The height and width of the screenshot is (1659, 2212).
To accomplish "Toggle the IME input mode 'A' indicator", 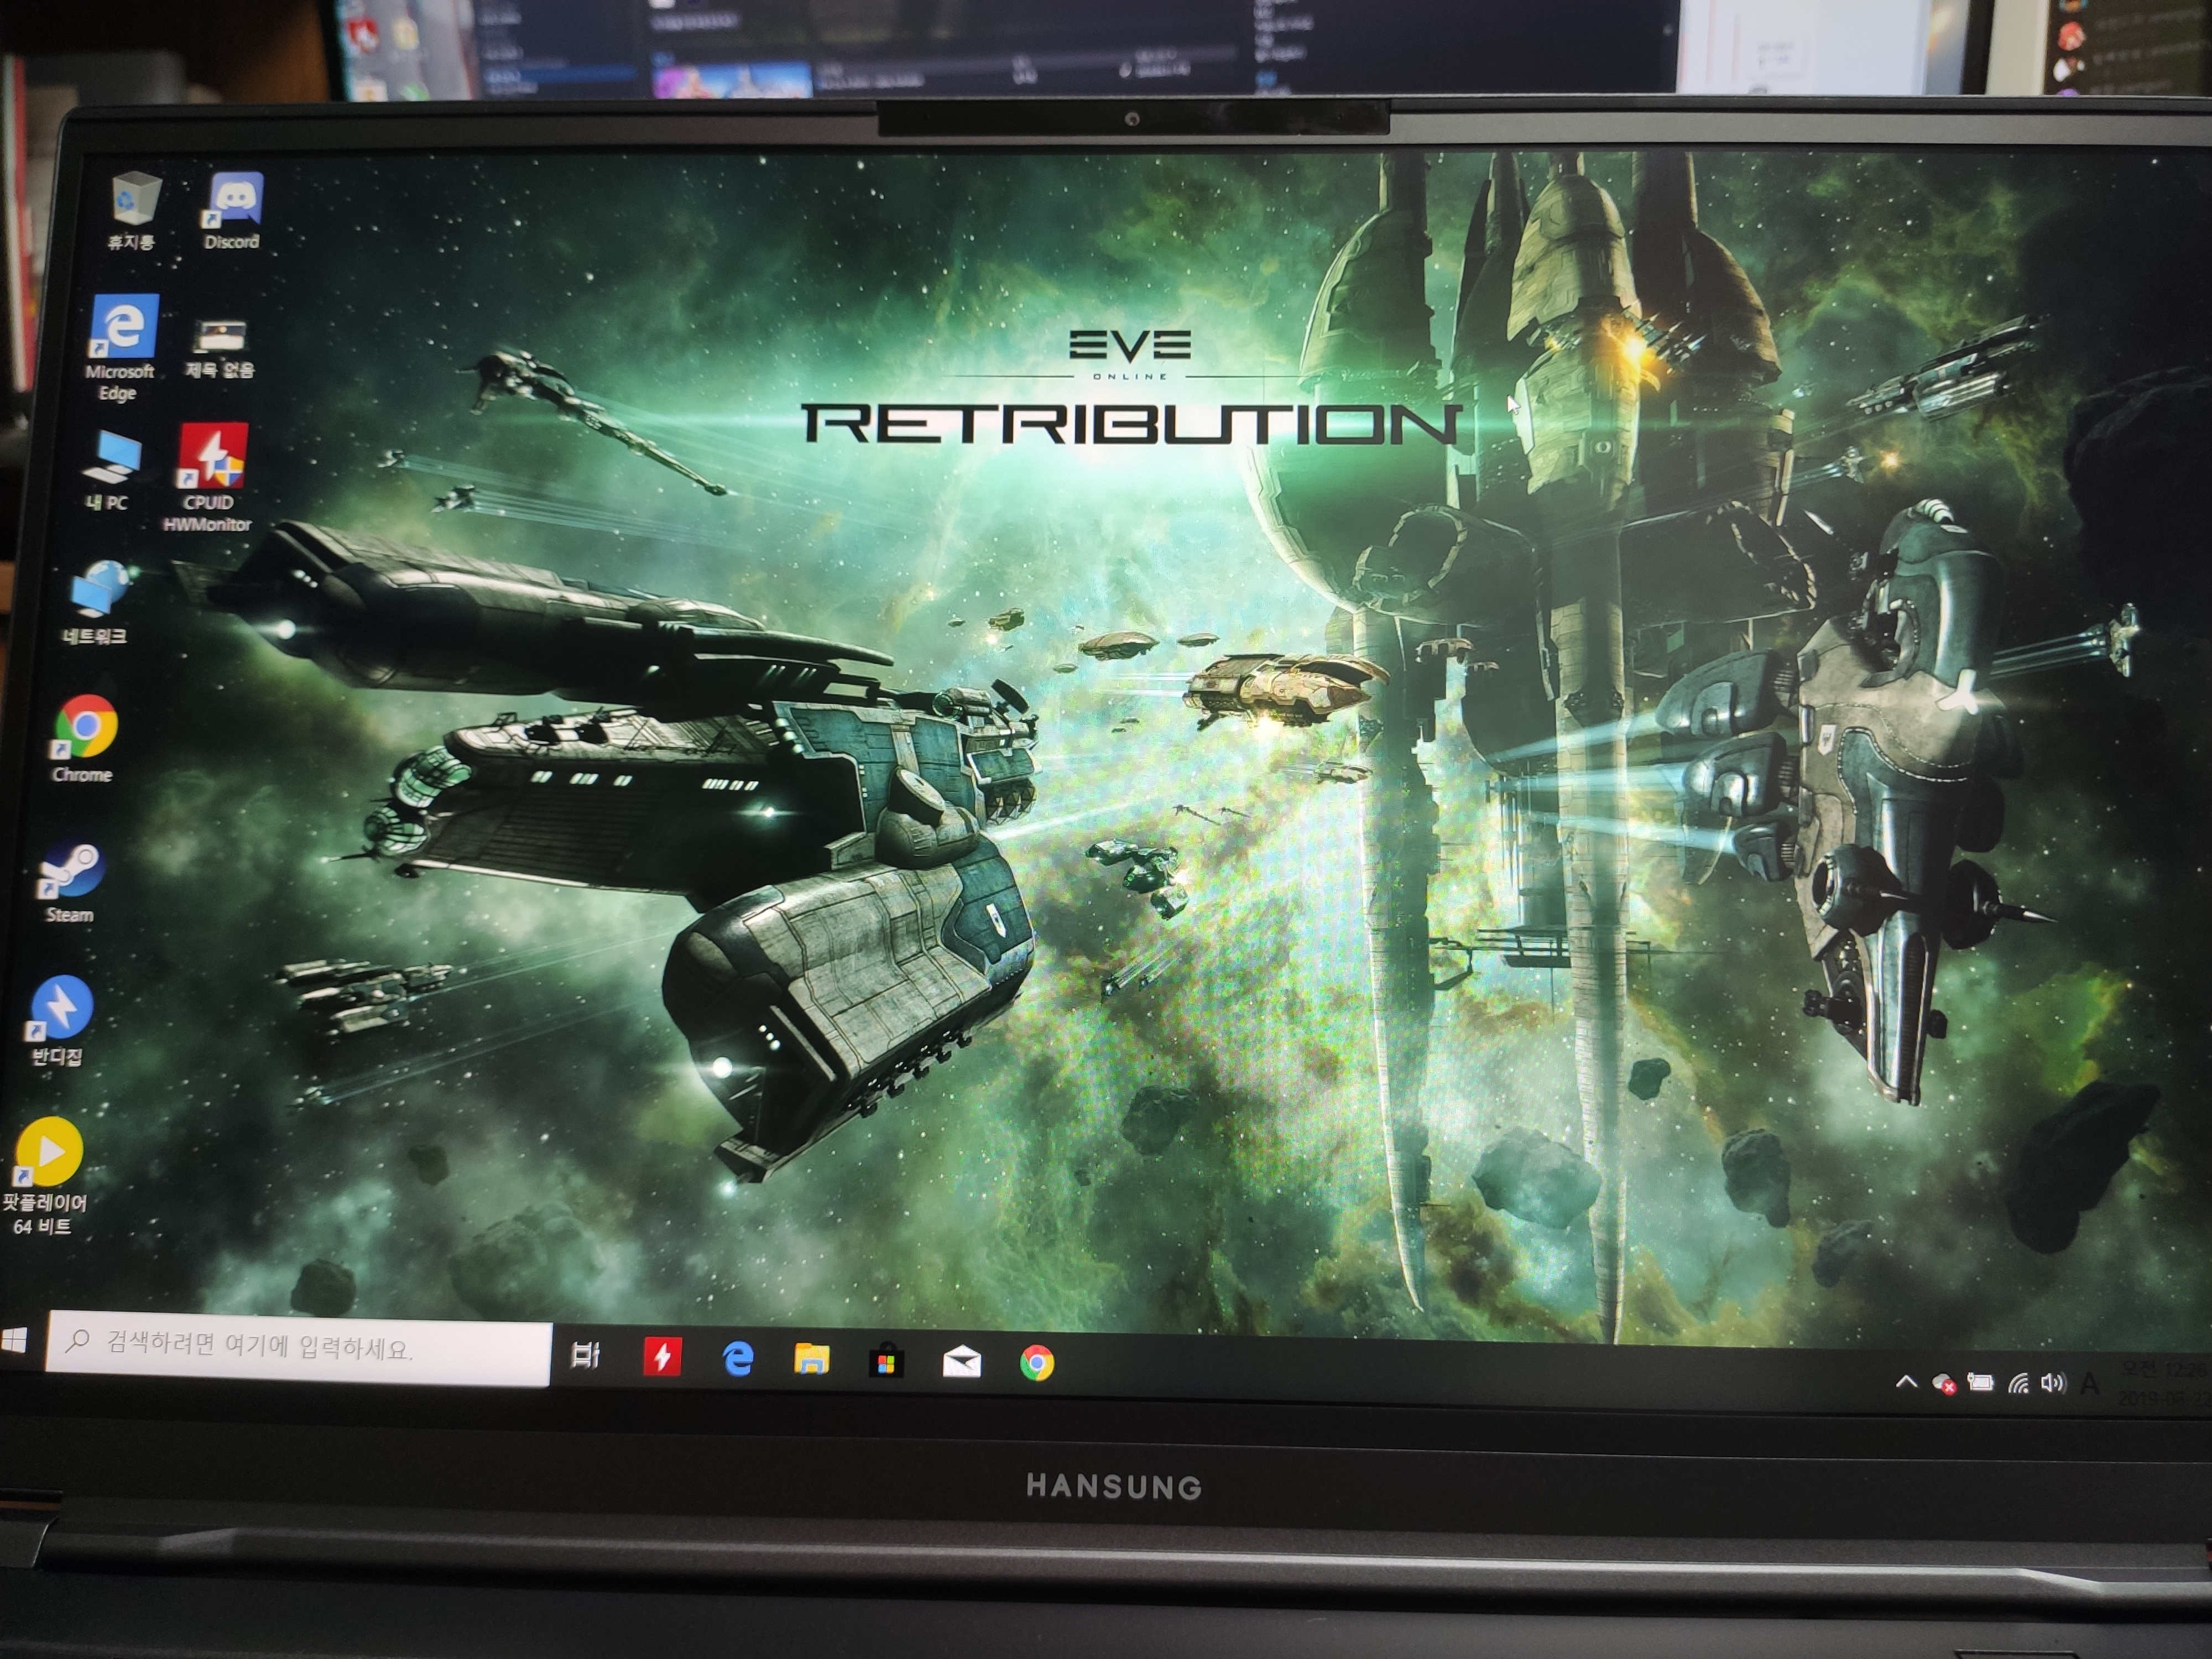I will pyautogui.click(x=2088, y=1385).
